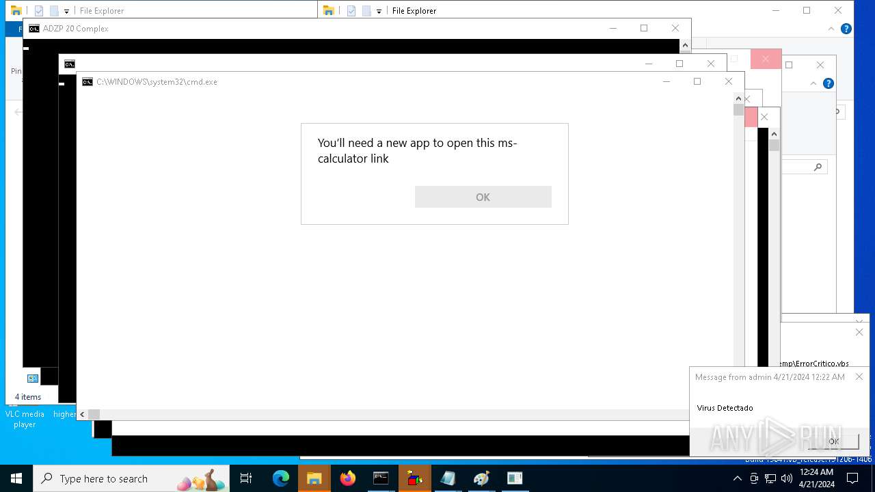Click the thumbnail view icon in Explorer status bar
The height and width of the screenshot is (492, 875).
coord(32,378)
